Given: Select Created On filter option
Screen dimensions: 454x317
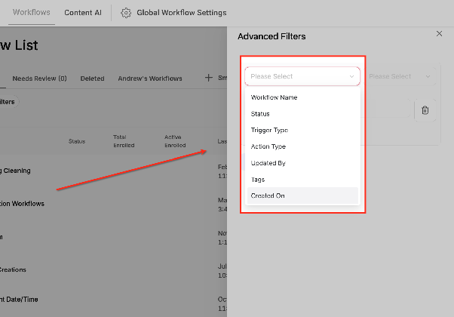Looking at the screenshot, I should click(x=302, y=195).
